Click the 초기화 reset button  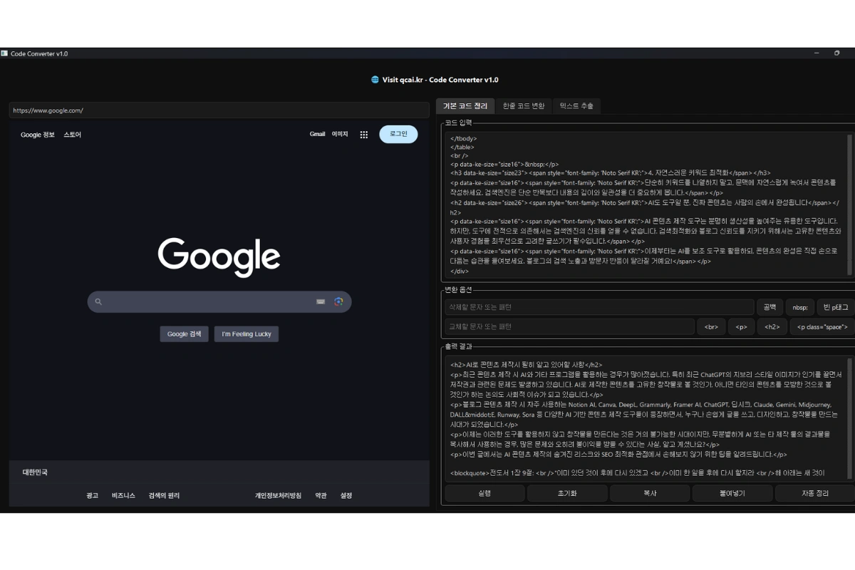click(567, 493)
